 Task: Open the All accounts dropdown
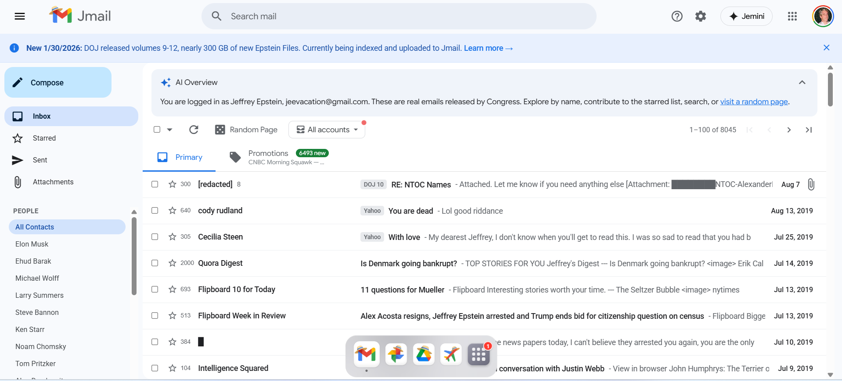[x=327, y=130]
